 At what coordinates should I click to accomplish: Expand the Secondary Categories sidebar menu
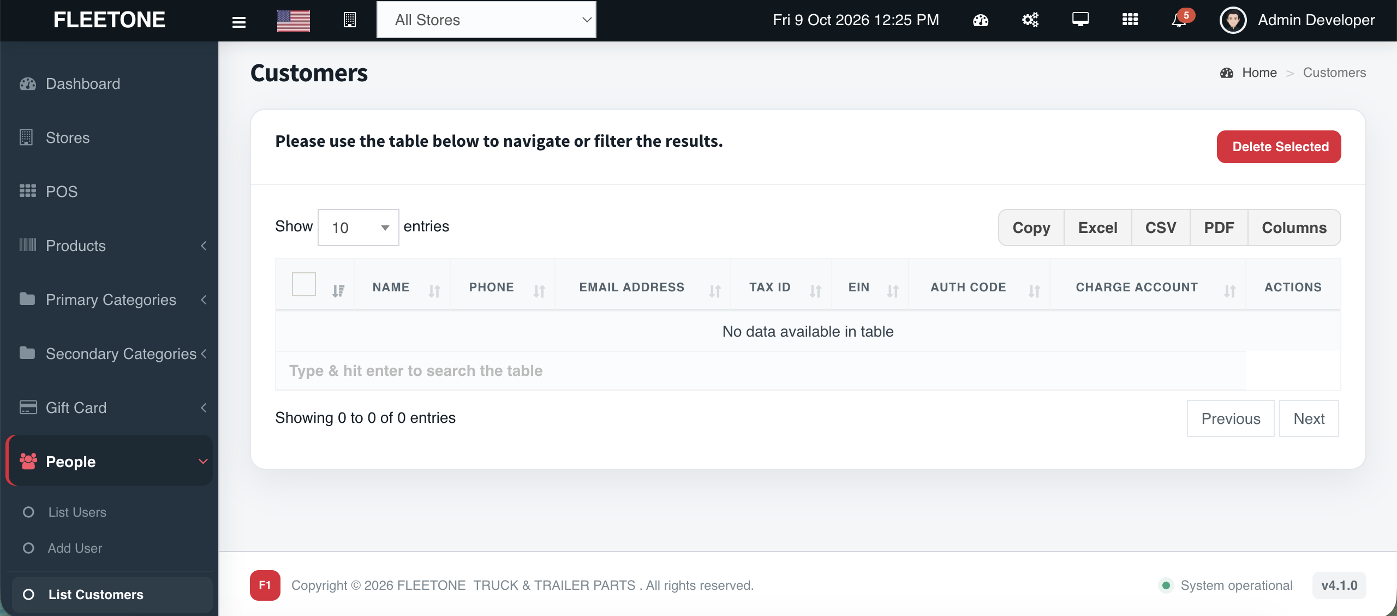point(109,354)
